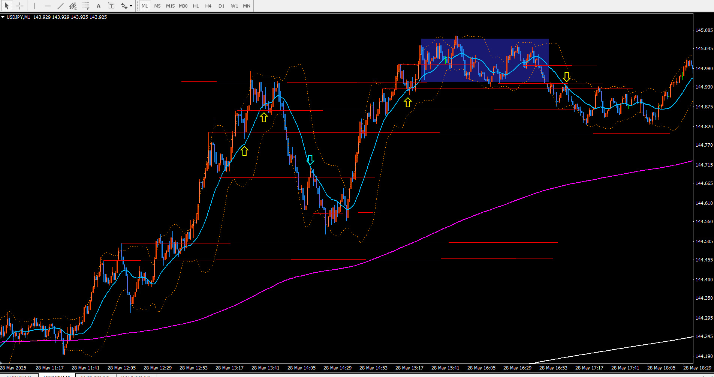Set chart period to M15
This screenshot has height=377, width=714.
(x=170, y=6)
